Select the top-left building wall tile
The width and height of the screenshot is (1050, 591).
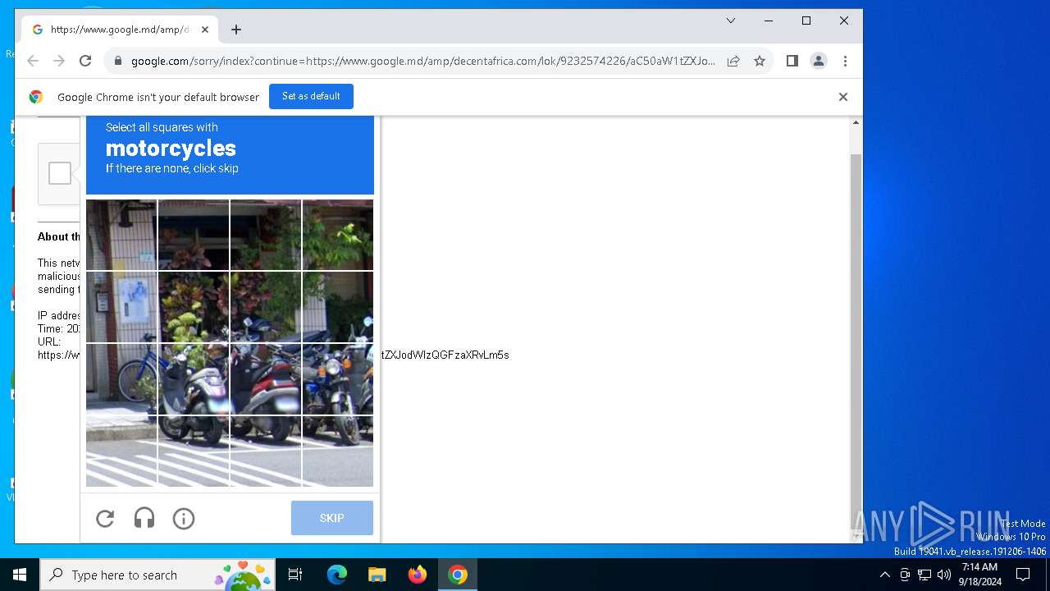121,235
